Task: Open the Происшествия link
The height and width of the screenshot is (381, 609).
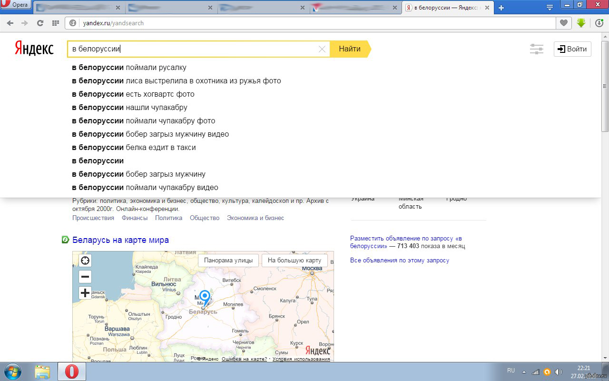Action: point(93,218)
